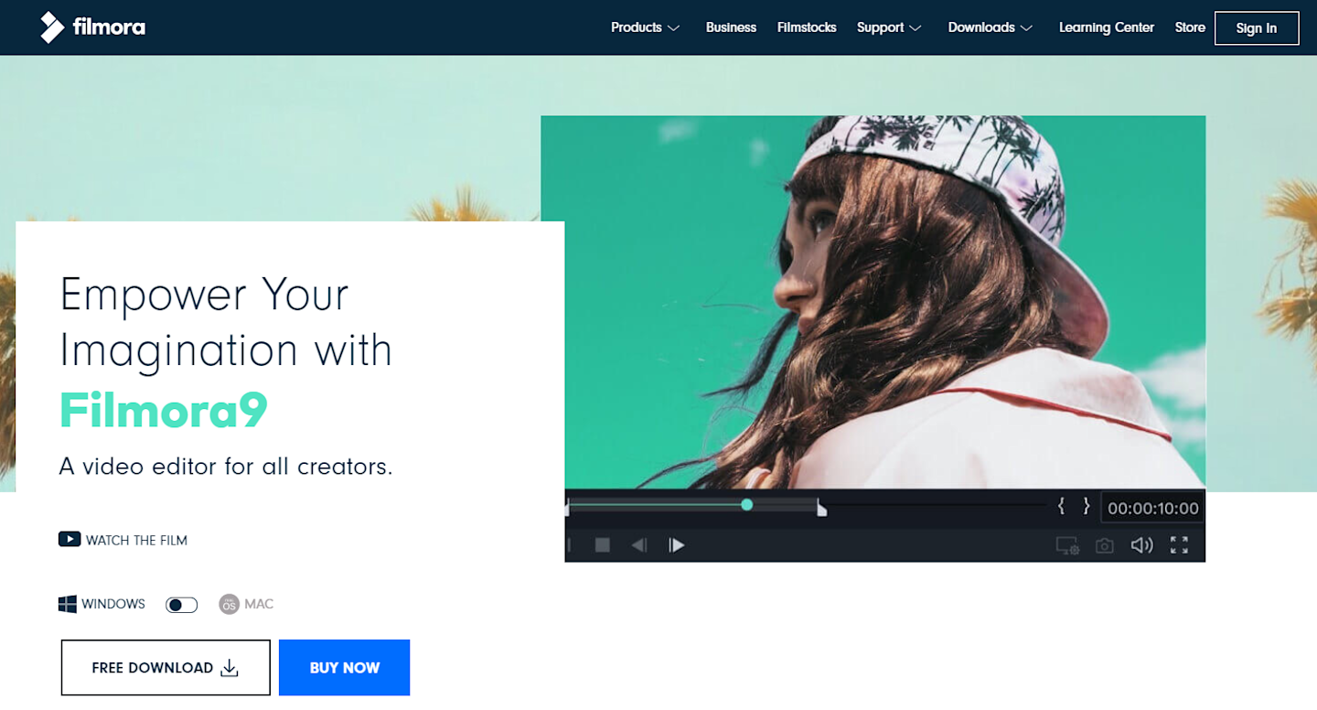
Task: Click the Watch The Film link
Action: coord(123,540)
